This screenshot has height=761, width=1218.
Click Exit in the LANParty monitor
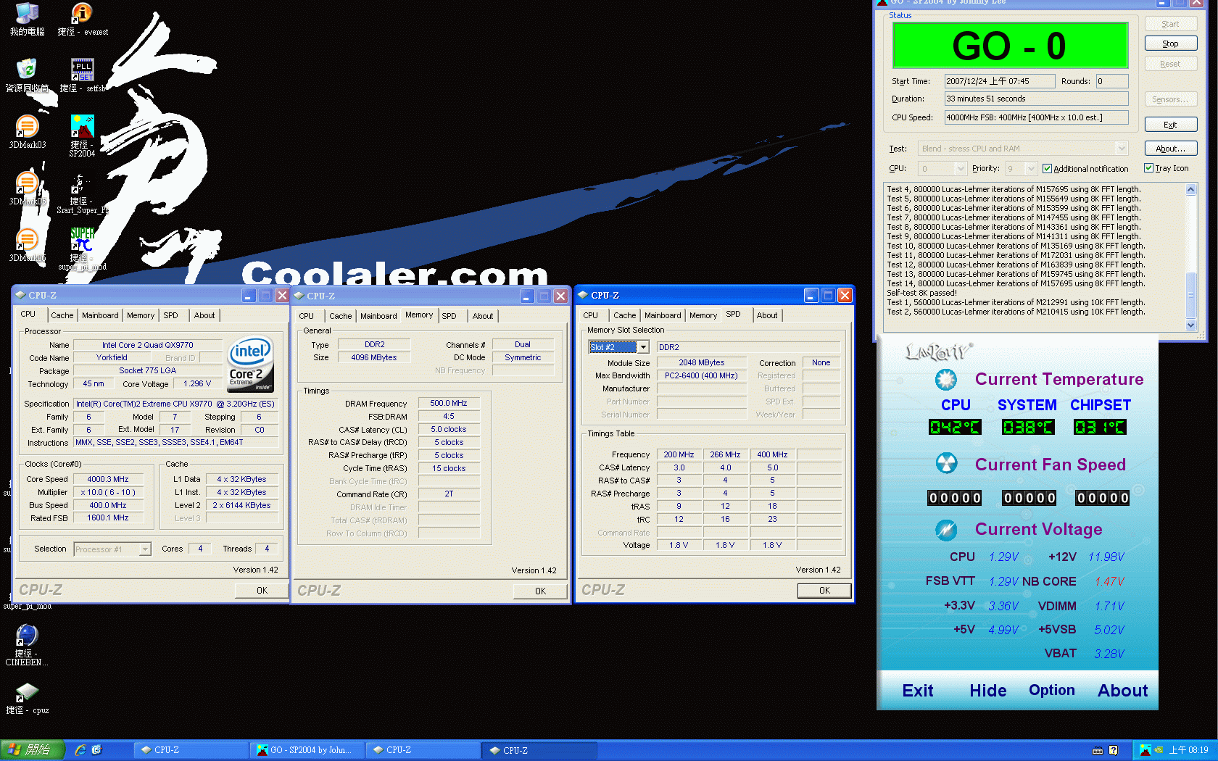click(x=917, y=691)
